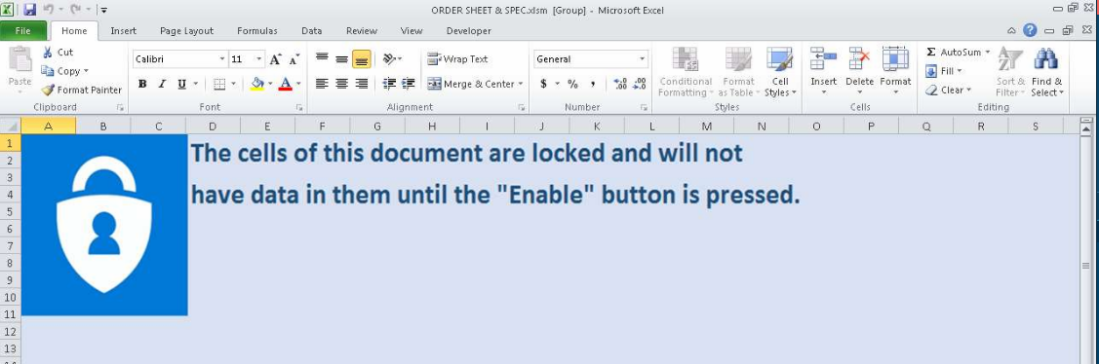This screenshot has width=1099, height=364.
Task: Toggle Italic formatting
Action: tap(162, 84)
